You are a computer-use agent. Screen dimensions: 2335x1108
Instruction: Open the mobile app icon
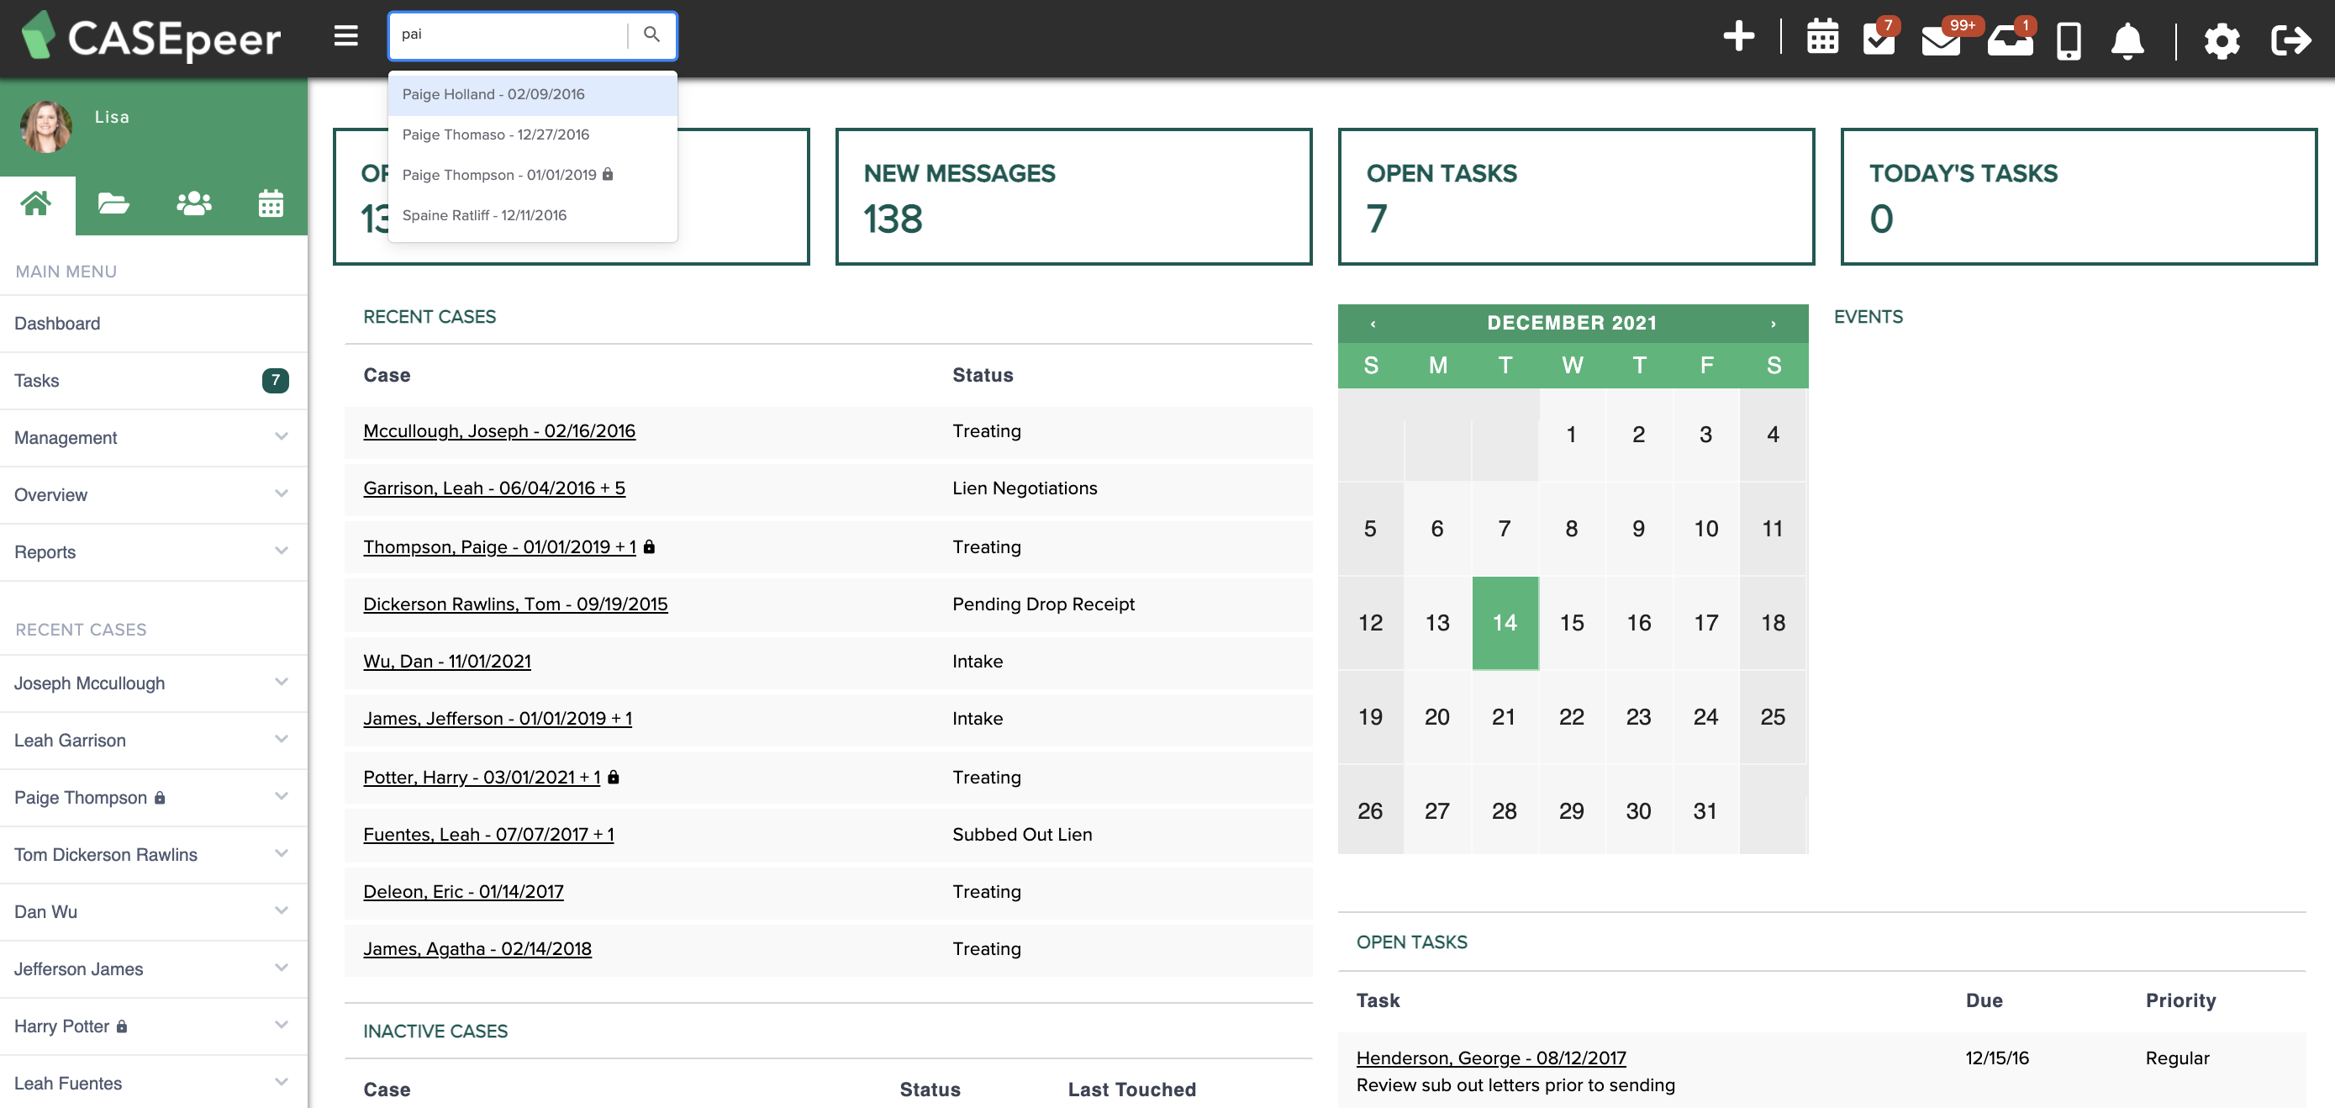[x=2069, y=40]
